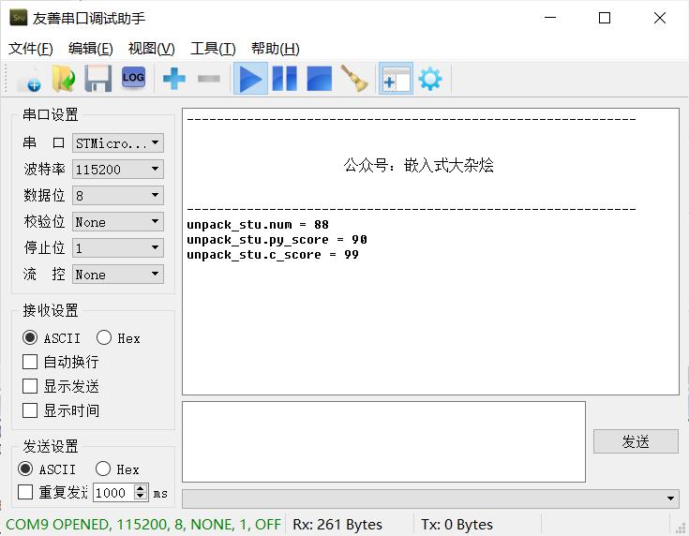Viewport: 689px width, 536px height.
Task: Minimize the 友善串口调试助手 window
Action: pos(550,18)
